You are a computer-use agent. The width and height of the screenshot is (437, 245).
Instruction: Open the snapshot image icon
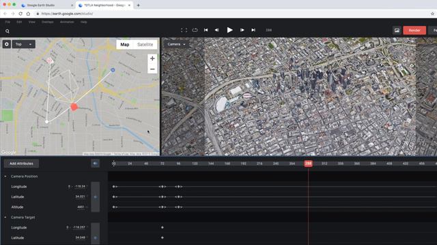point(397,30)
